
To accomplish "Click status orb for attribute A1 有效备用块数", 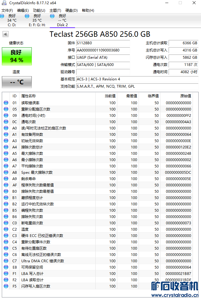I will pyautogui.click(x=6, y=134).
